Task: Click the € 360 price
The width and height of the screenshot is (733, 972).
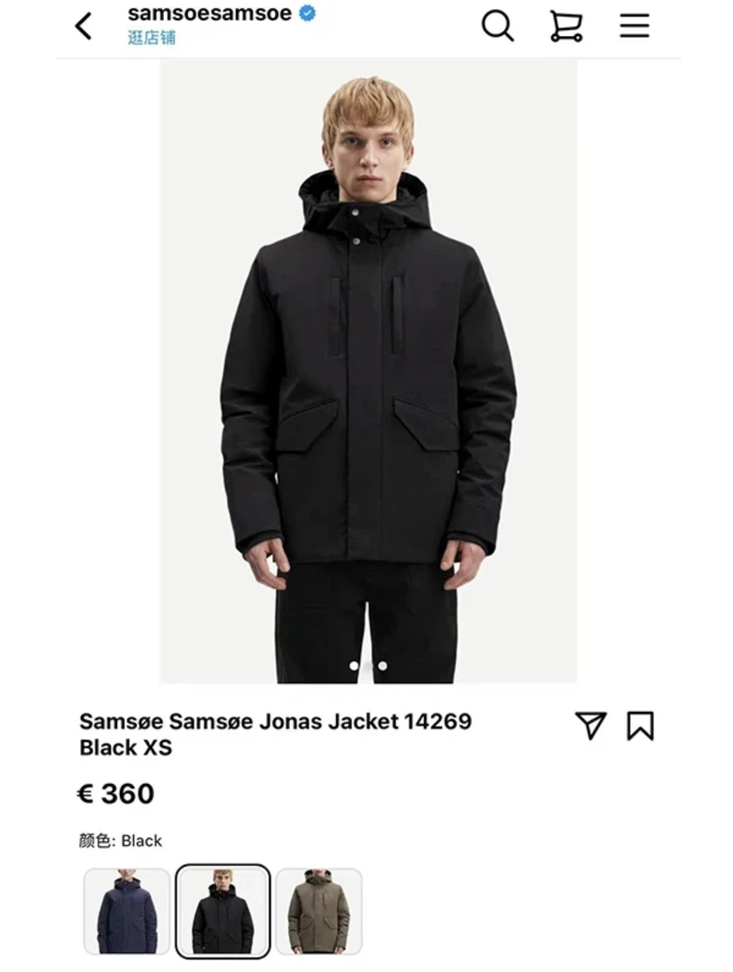Action: click(116, 794)
